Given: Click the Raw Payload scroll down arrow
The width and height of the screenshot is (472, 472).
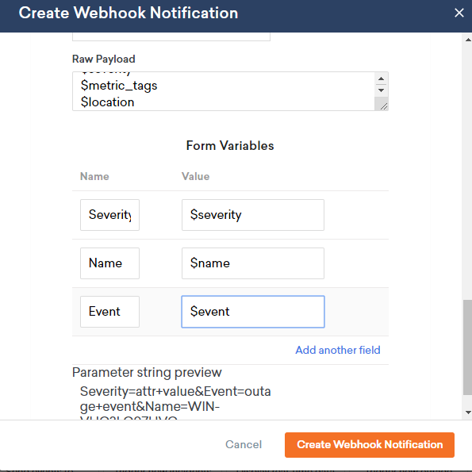Looking at the screenshot, I should click(x=381, y=90).
